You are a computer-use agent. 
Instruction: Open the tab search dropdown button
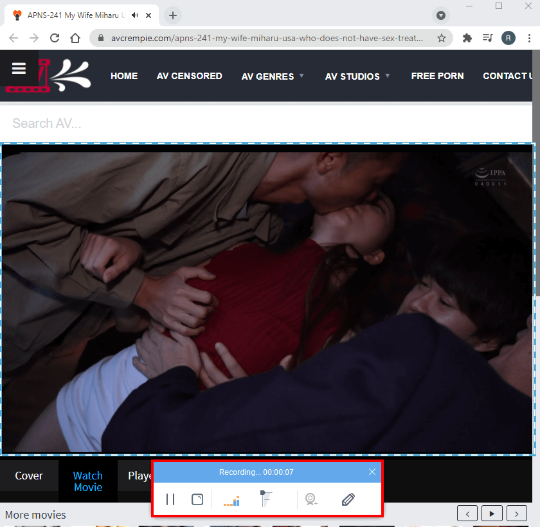tap(441, 15)
